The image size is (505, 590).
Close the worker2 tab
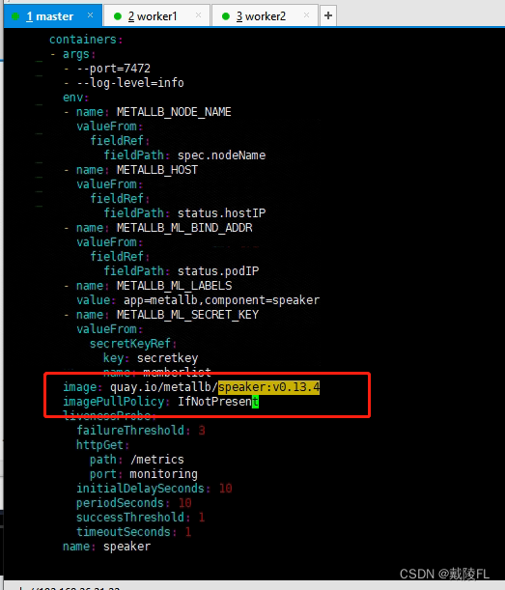(x=306, y=15)
